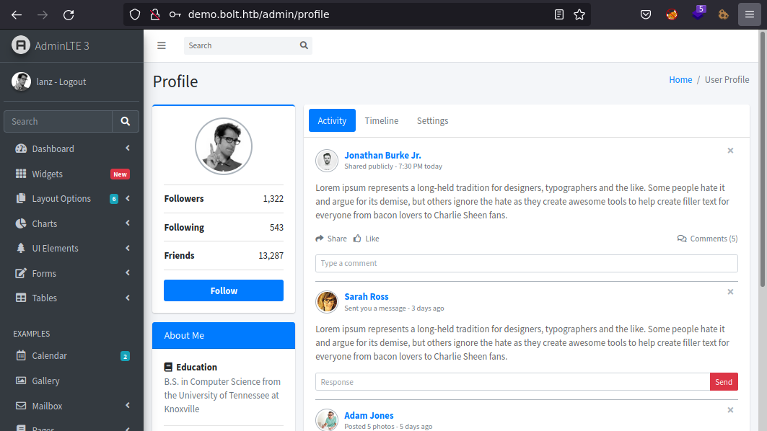Dismiss Sarah Ross's message post
The height and width of the screenshot is (431, 767).
pos(730,292)
